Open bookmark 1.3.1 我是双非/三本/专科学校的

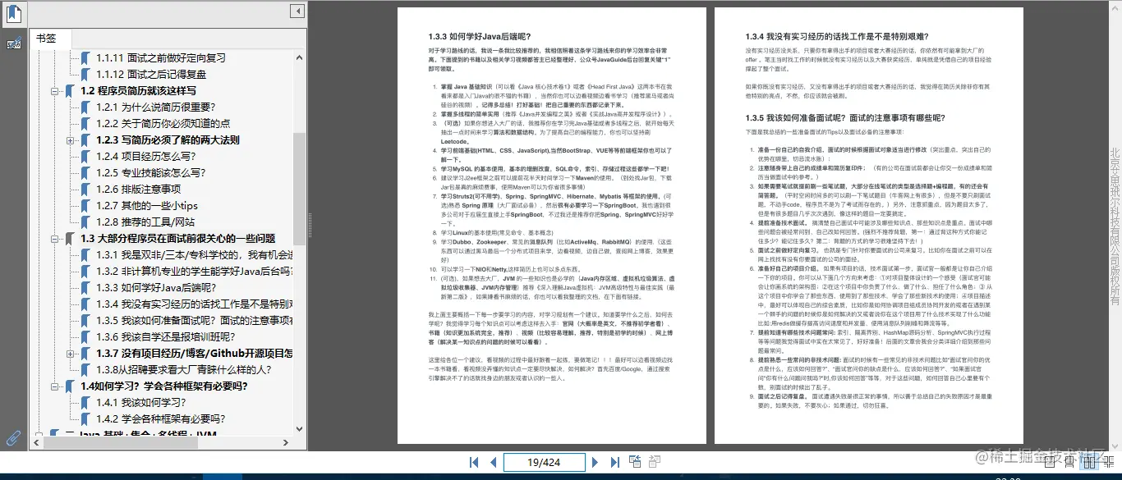coord(195,255)
